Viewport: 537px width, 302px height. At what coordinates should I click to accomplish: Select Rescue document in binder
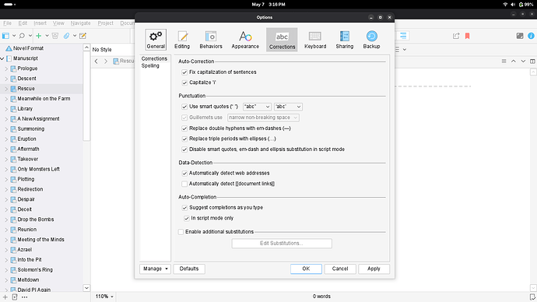point(26,89)
